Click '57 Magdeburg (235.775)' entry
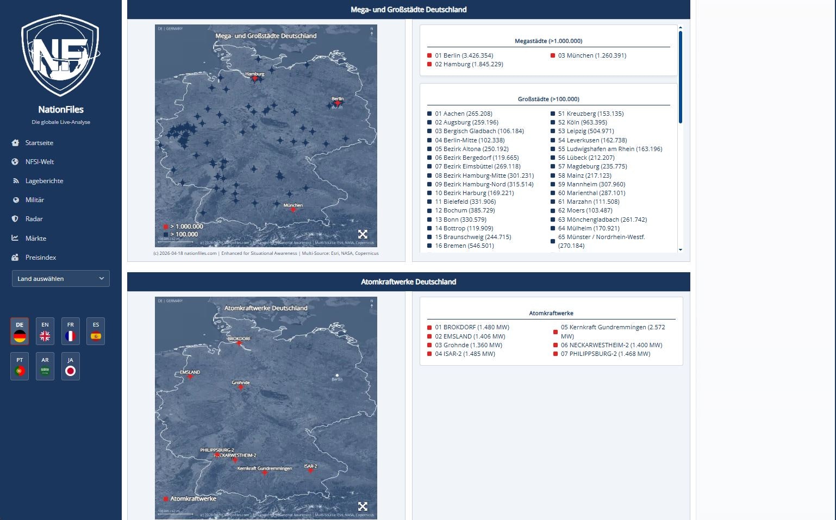Screen dimensions: 836x520 click(x=592, y=166)
